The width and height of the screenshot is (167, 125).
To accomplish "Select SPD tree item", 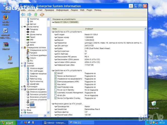I will coord(32,40).
